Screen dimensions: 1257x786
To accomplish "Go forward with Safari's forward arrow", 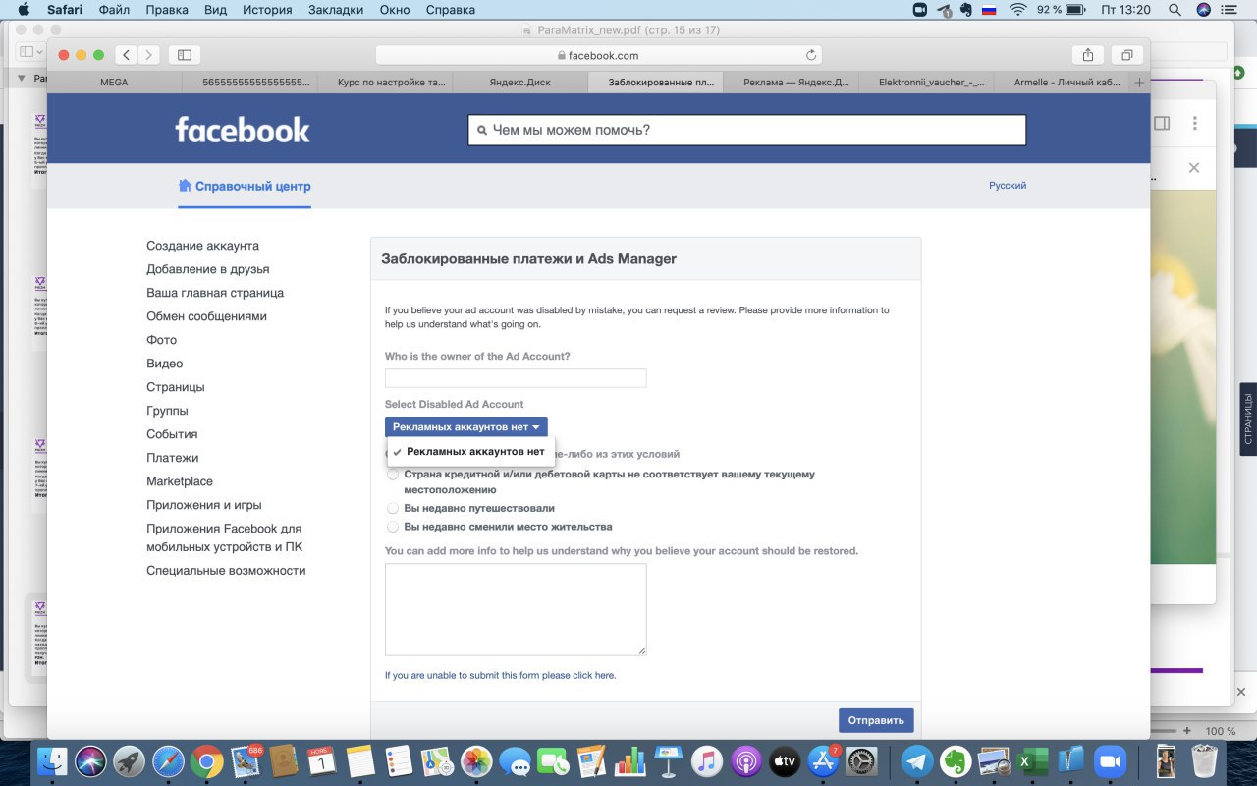I will (x=149, y=55).
